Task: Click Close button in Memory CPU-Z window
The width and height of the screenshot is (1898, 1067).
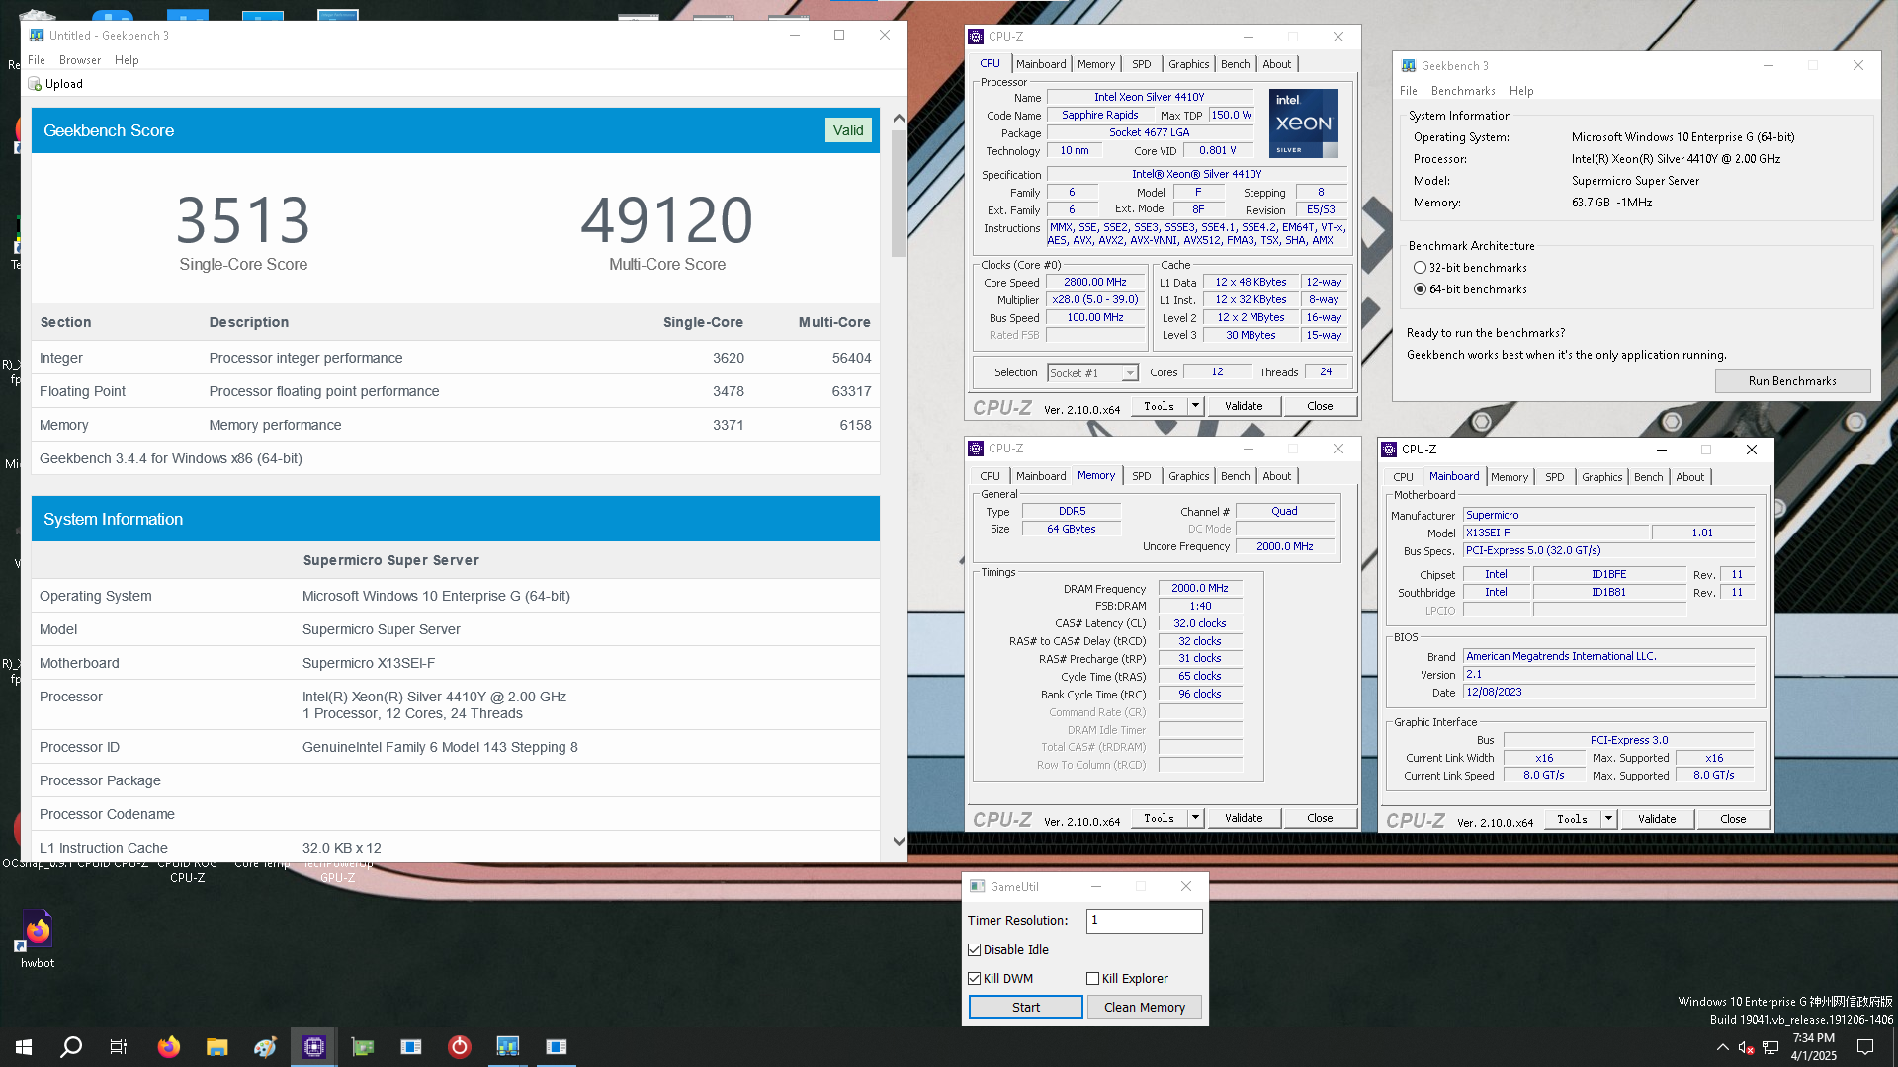Action: 1320,819
